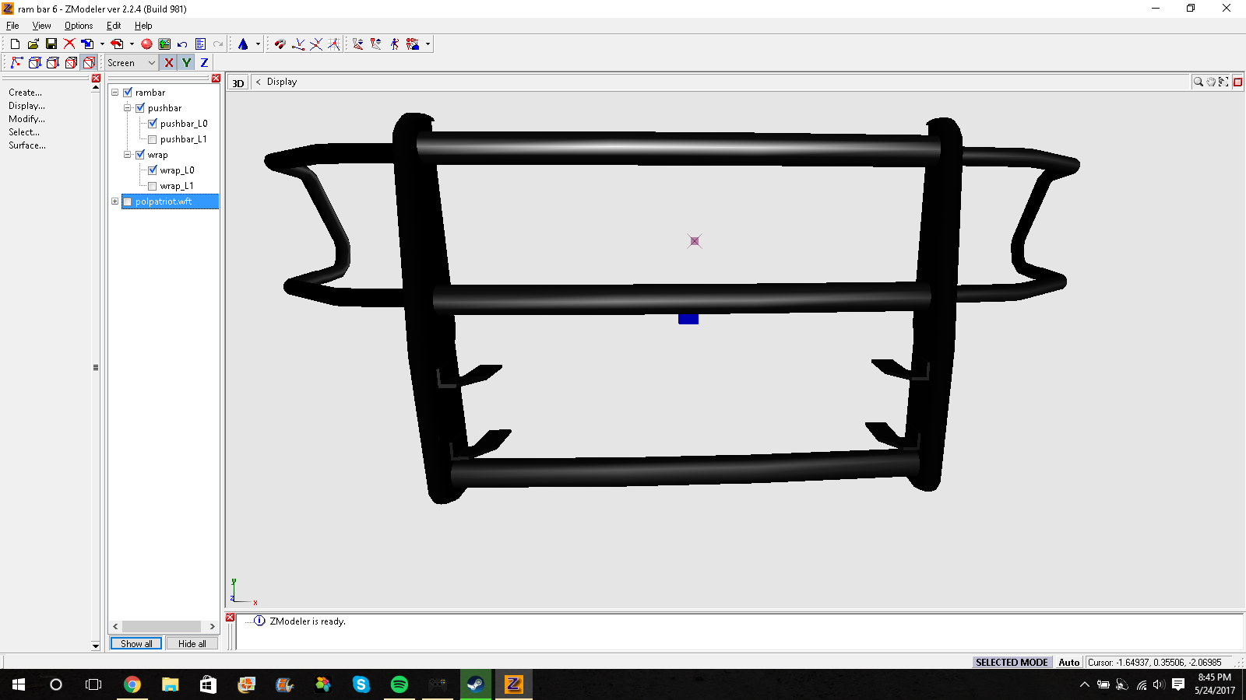Open the Options menu
1246x700 pixels.
79,26
